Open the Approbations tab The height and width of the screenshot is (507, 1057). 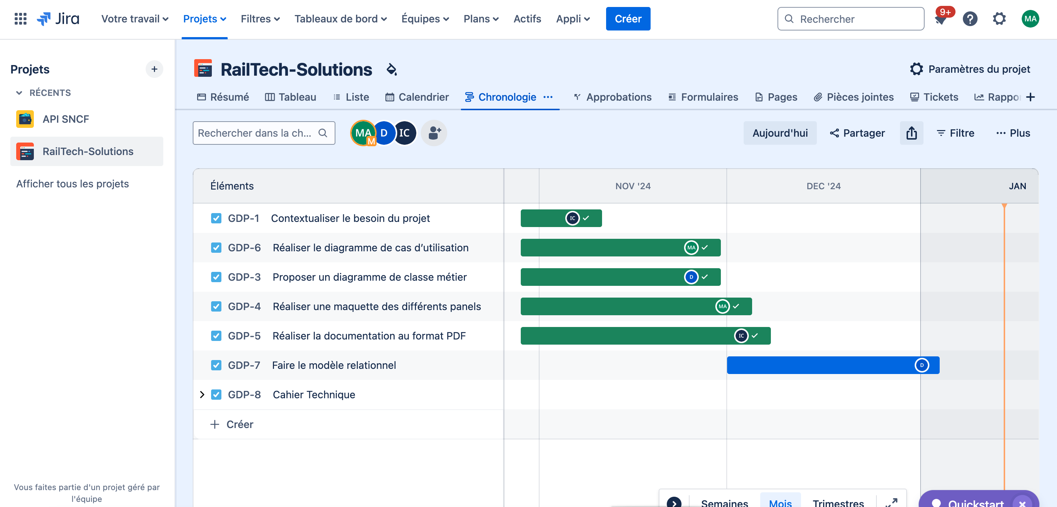point(612,97)
